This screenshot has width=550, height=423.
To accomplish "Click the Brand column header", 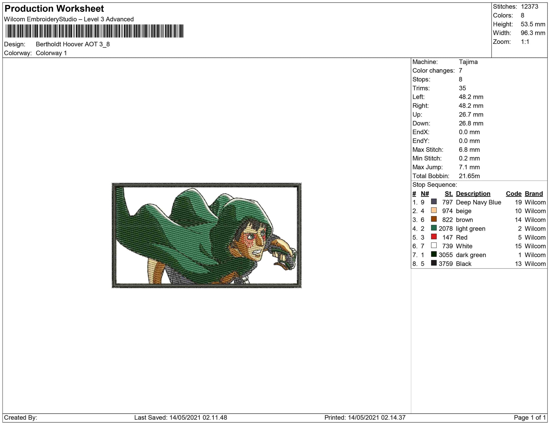I will pos(534,194).
